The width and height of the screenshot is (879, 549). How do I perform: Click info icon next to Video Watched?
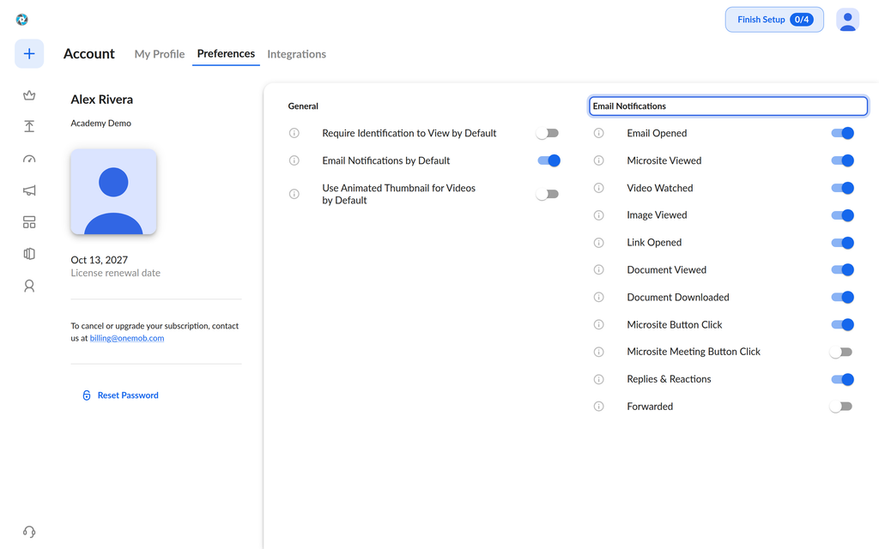598,188
